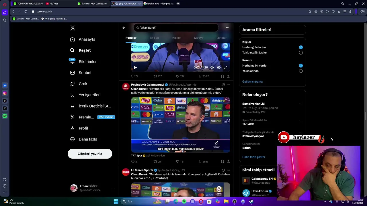Open the Galatasaray 1-0 Liverpool video thumbnail
Viewport: 367px width, 206px height.
pos(181,125)
